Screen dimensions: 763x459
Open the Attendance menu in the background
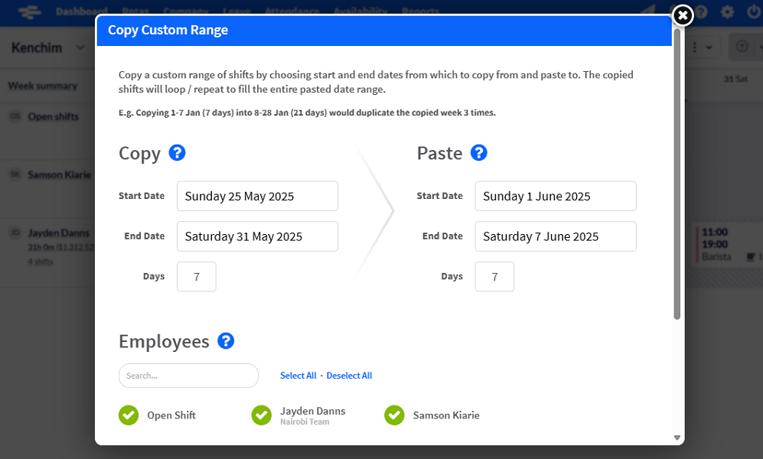[292, 11]
